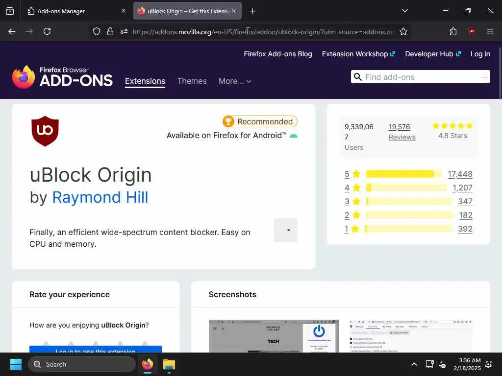502x376 pixels.
Task: Click the 3-star rating bar
Action: click(409, 201)
